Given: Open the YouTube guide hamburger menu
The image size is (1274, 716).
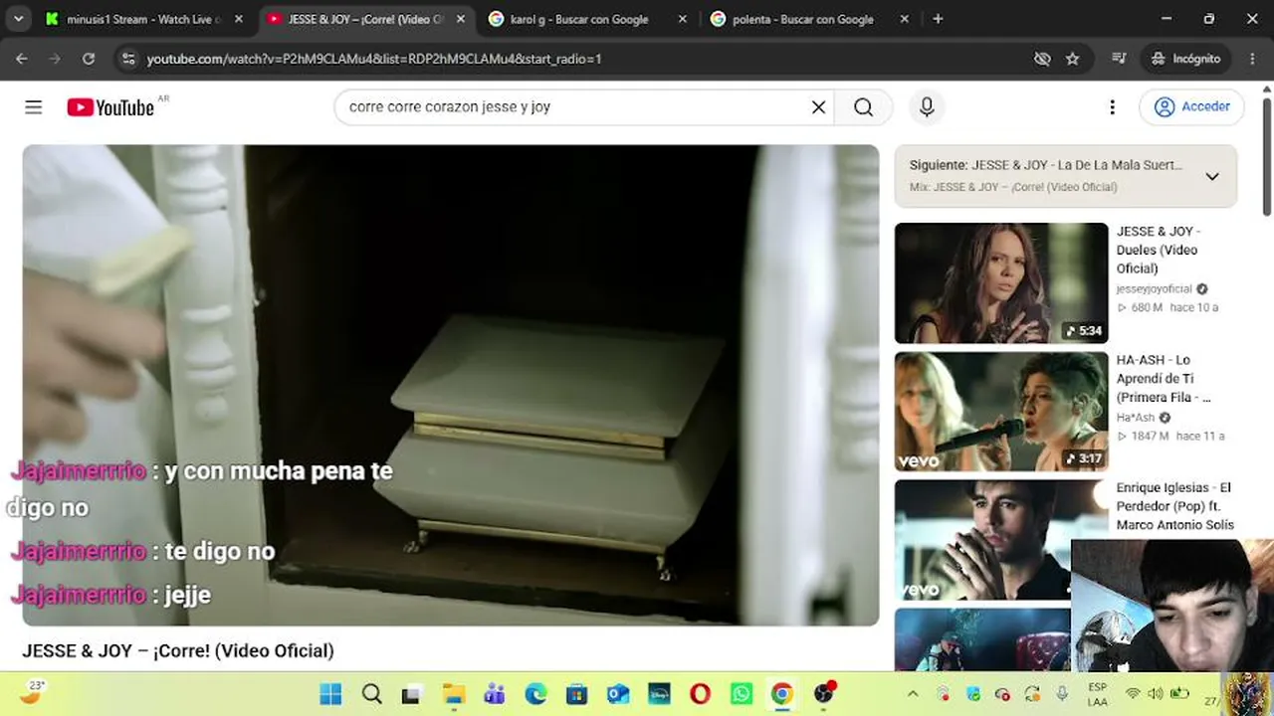Looking at the screenshot, I should click(34, 107).
